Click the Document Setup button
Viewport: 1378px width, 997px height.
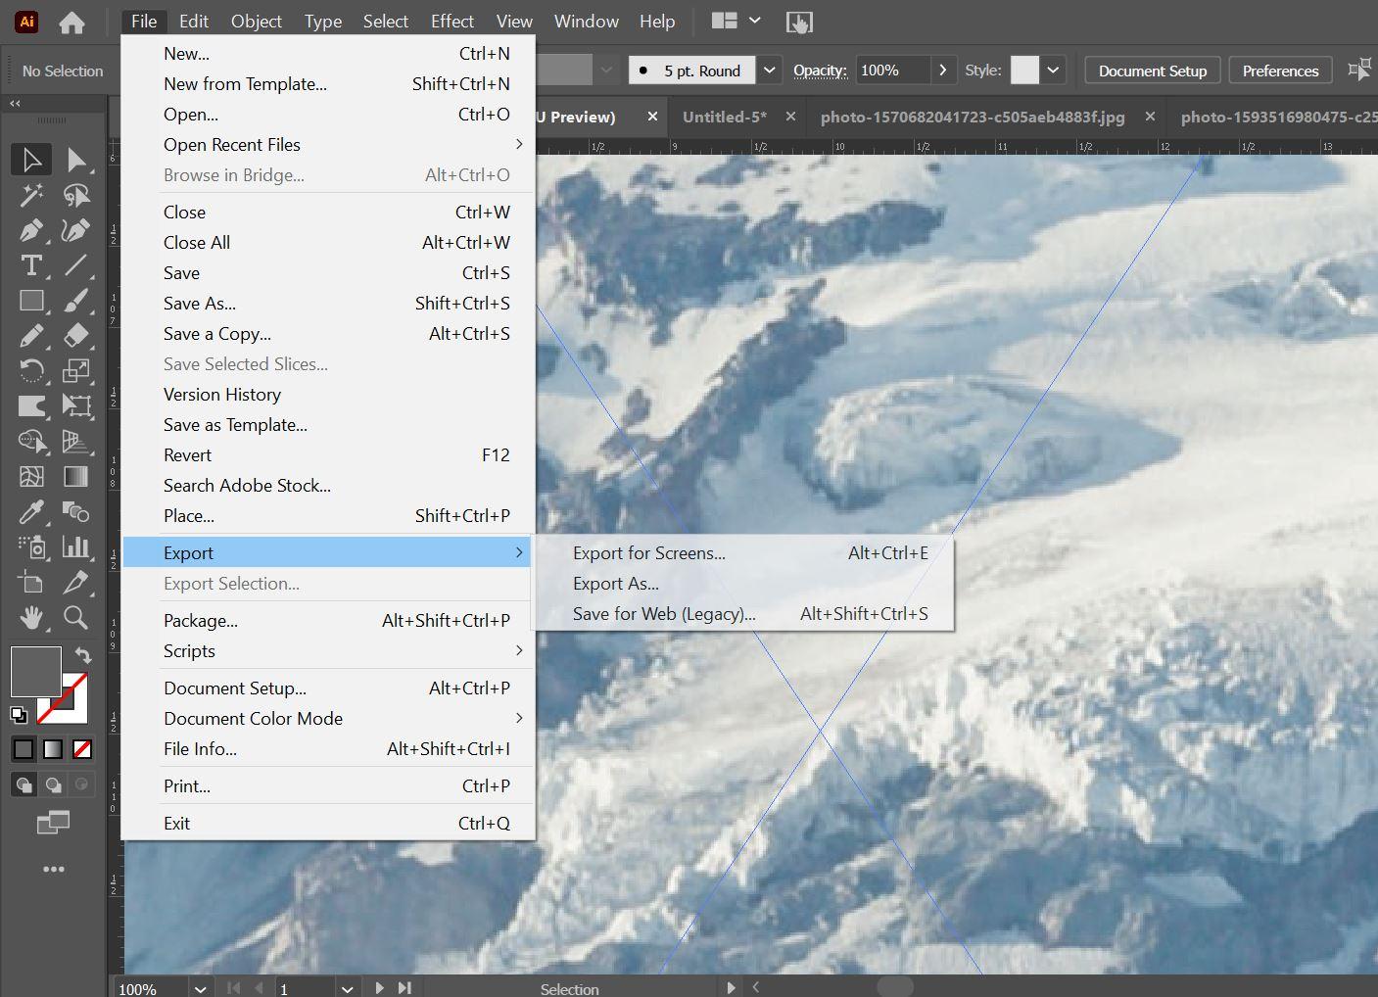1153,71
